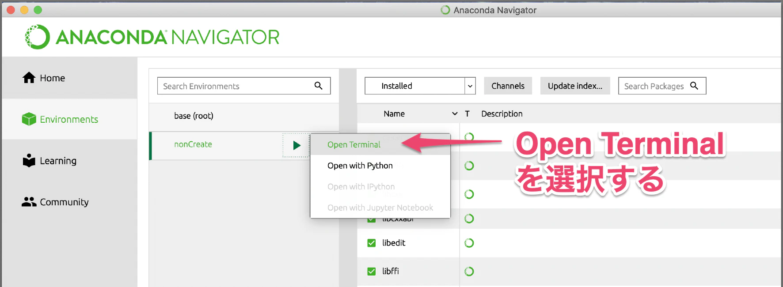Click the green play arrow beside nonCreate
This screenshot has height=287, width=783.
click(x=296, y=145)
